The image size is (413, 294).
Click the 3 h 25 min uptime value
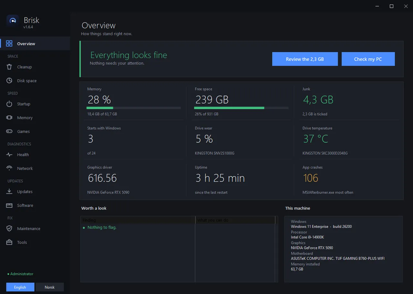point(220,178)
